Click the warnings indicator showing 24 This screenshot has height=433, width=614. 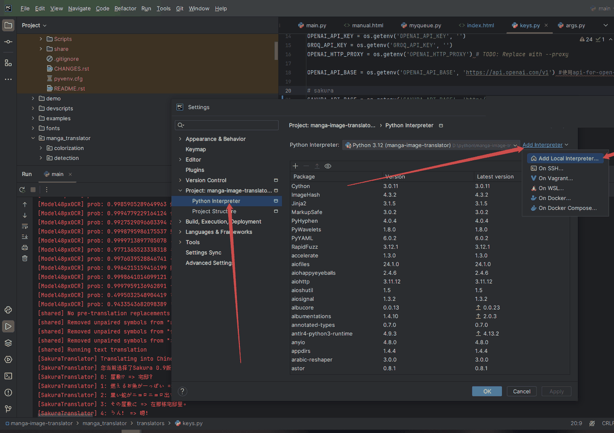[586, 39]
